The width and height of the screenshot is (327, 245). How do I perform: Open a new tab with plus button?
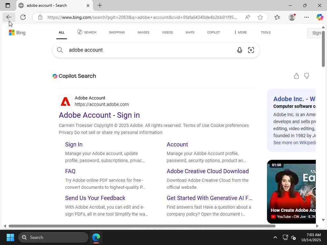(100, 5)
